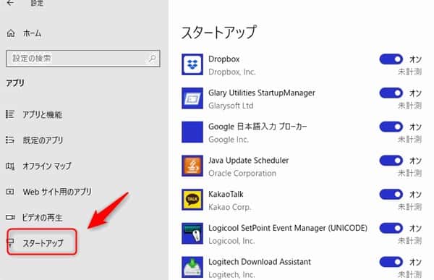Click the Dropbox app icon
The height and width of the screenshot is (280, 434).
pyautogui.click(x=192, y=64)
